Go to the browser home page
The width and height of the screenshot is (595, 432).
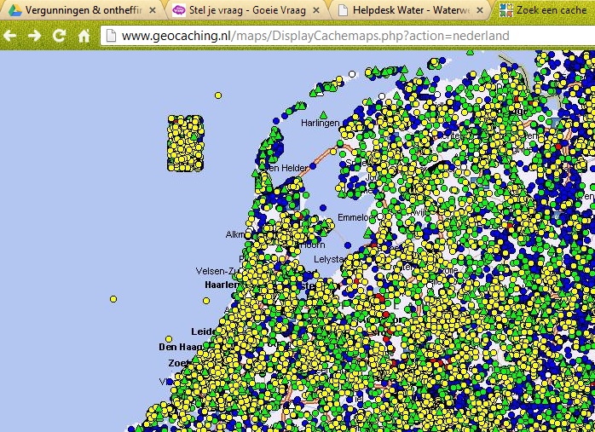[84, 36]
